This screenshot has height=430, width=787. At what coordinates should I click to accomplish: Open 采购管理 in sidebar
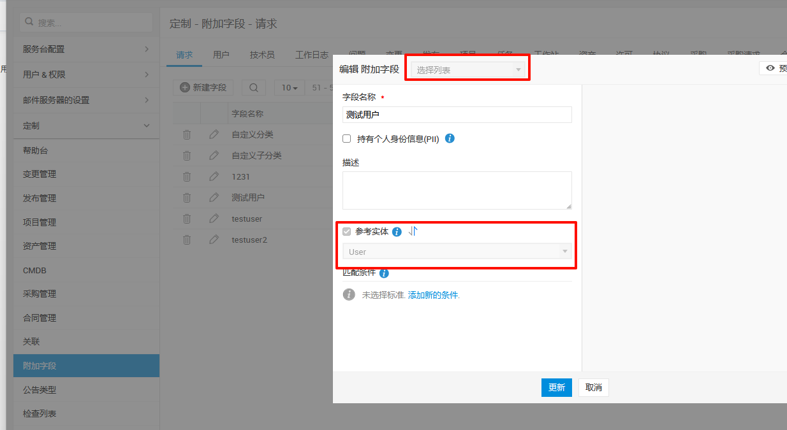click(86, 294)
